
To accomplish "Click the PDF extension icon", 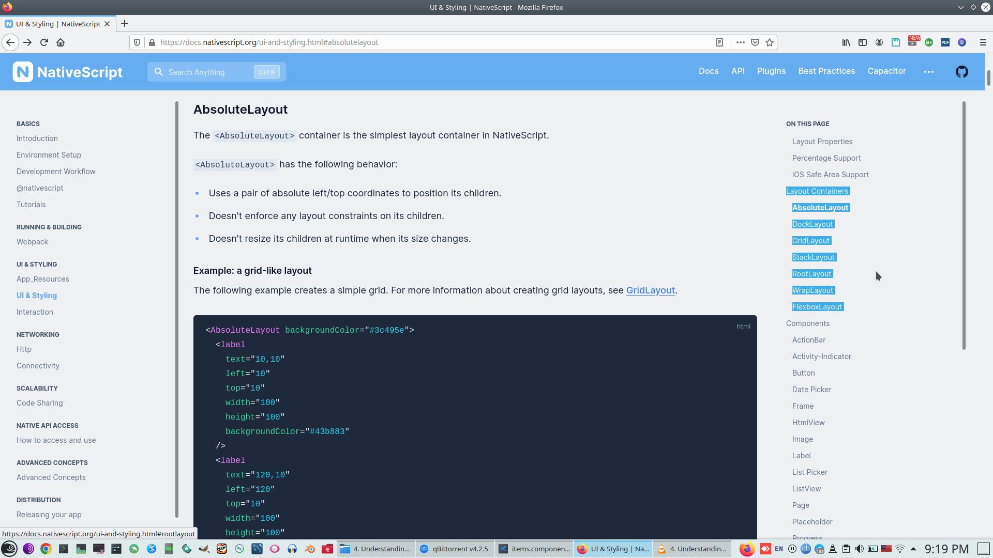I will click(946, 42).
